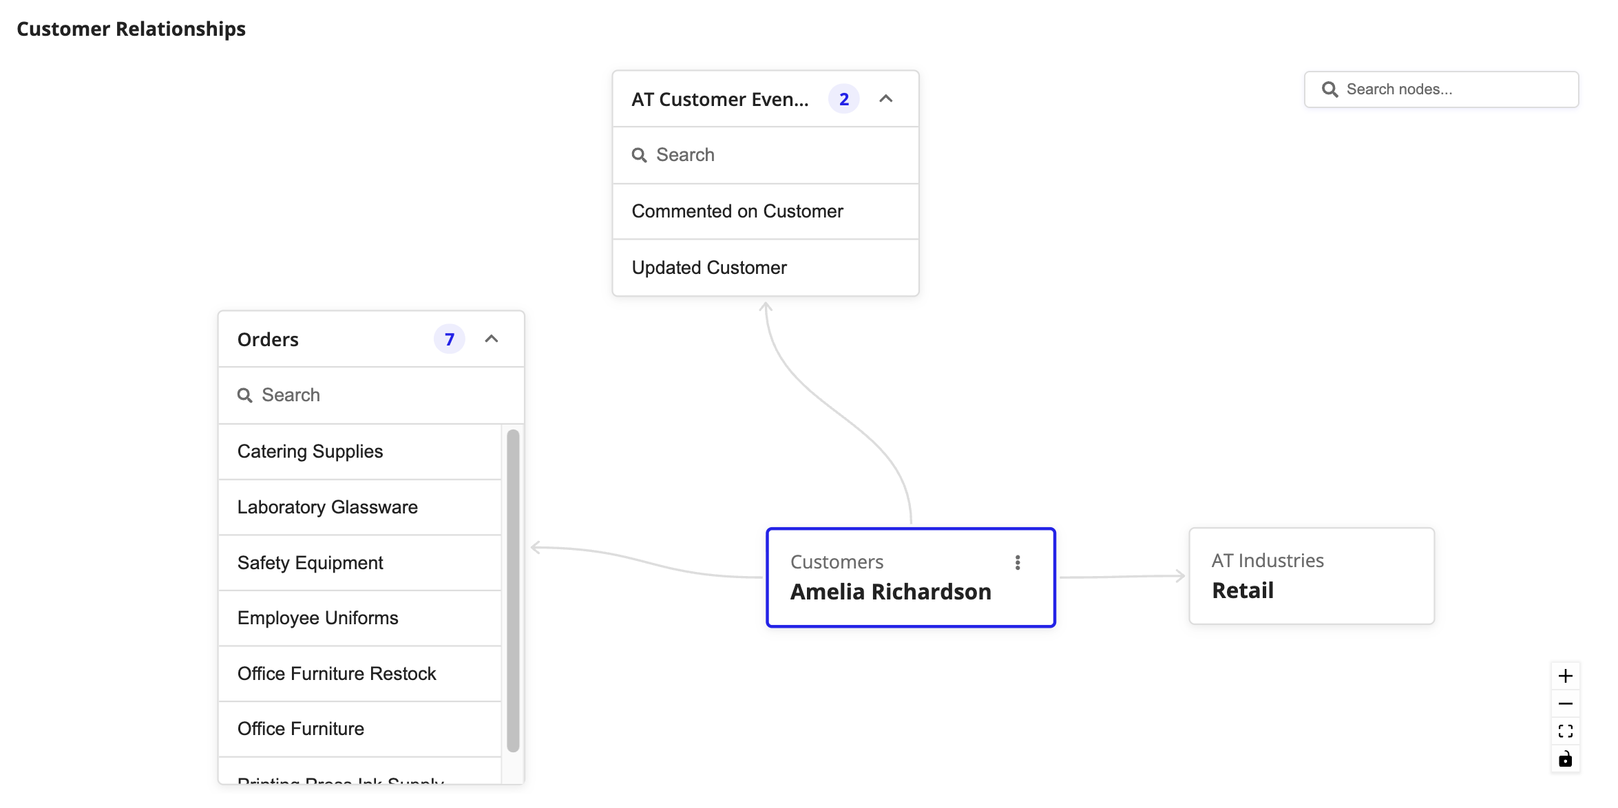The height and width of the screenshot is (808, 1618).
Task: Click the Orders node title
Action: (268, 339)
